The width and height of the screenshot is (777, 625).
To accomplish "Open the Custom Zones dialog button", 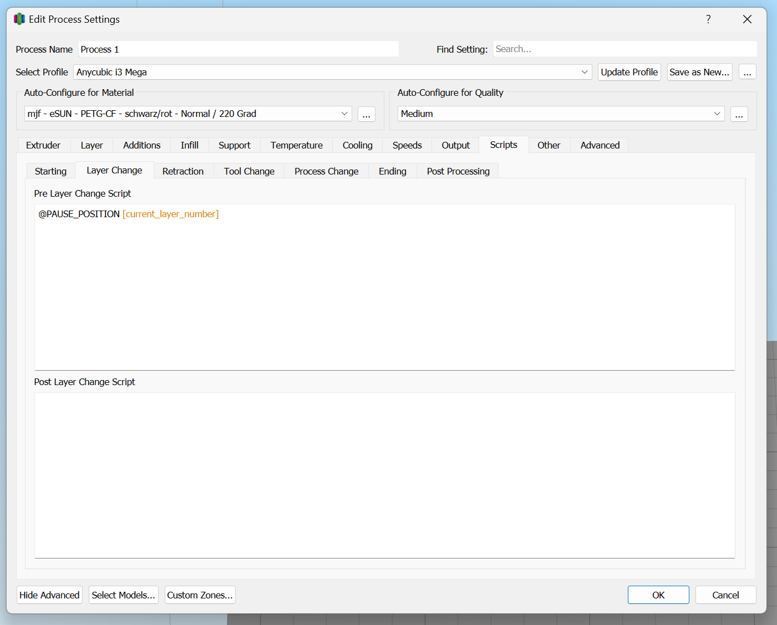I will click(x=200, y=595).
